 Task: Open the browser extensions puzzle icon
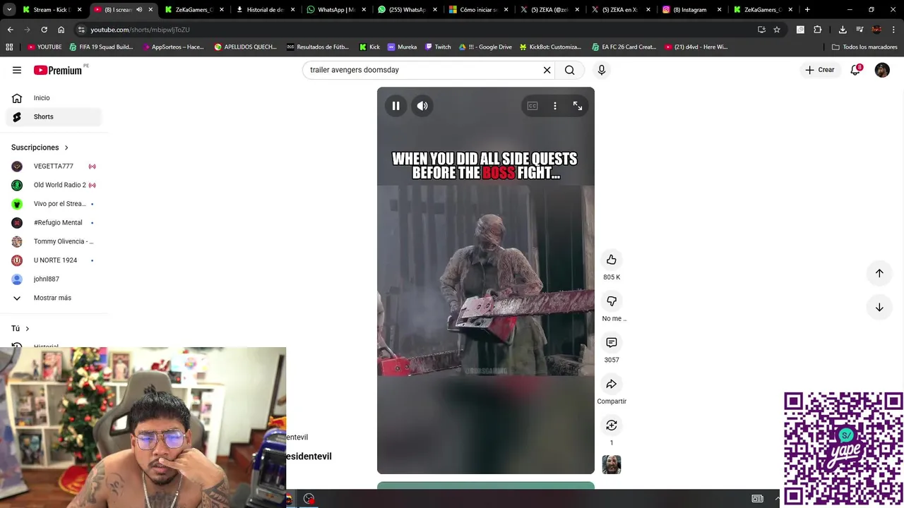pos(818,30)
